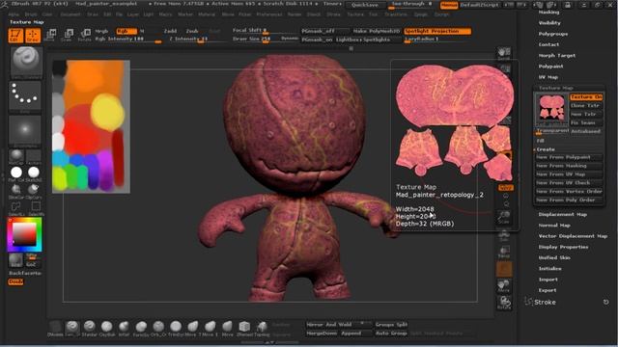Collapse the Create section under Texture Map
618x347 pixels.
[545, 149]
